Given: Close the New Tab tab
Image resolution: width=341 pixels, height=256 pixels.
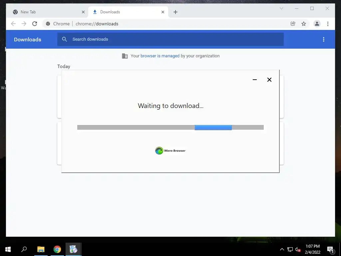Looking at the screenshot, I should click(83, 12).
